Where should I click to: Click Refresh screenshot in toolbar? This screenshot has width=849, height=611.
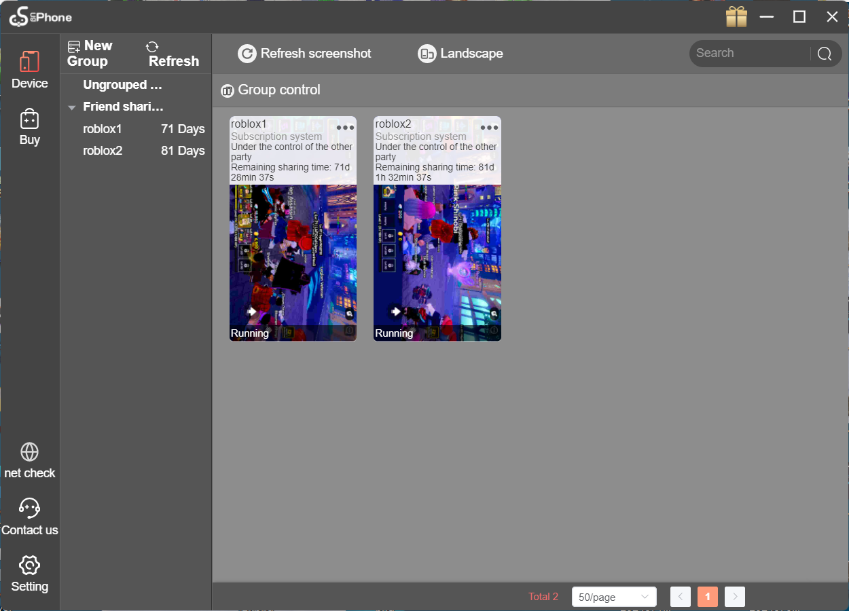click(304, 54)
